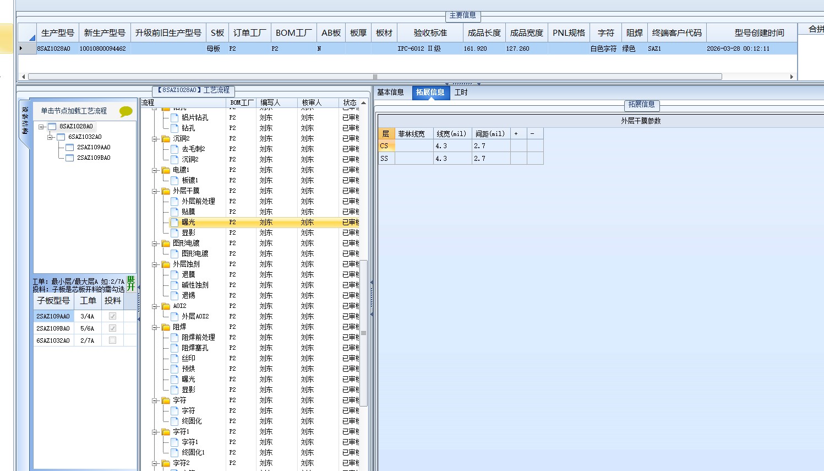Click document icon beside 退膜
This screenshot has height=471, width=824.
point(174,274)
